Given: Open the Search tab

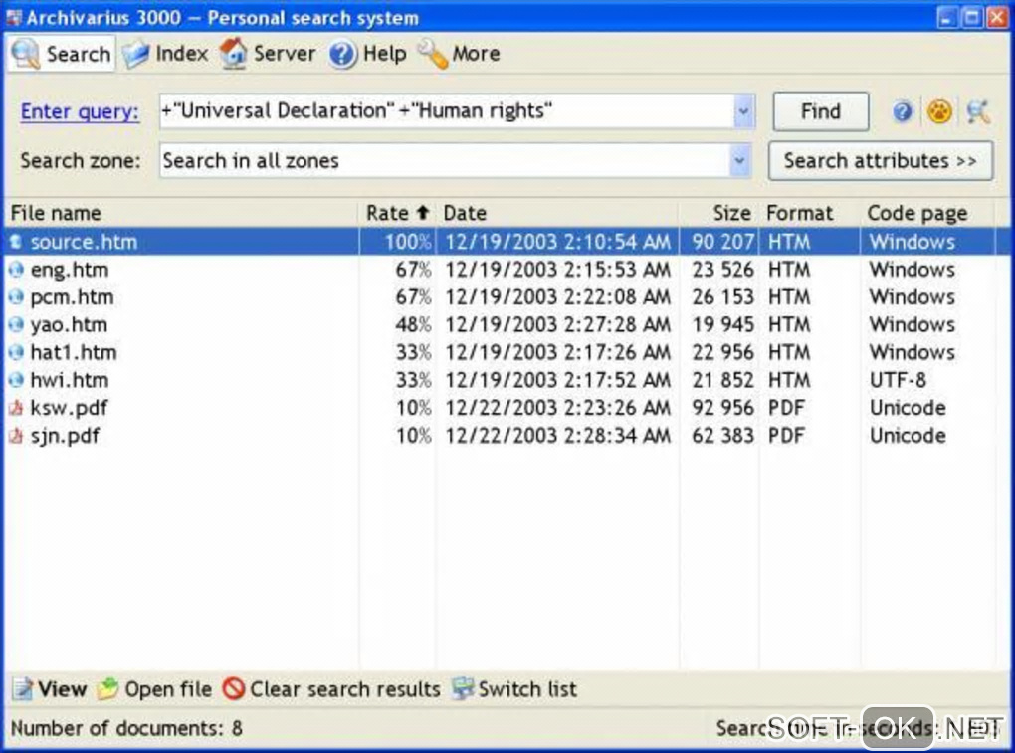Looking at the screenshot, I should click(62, 53).
